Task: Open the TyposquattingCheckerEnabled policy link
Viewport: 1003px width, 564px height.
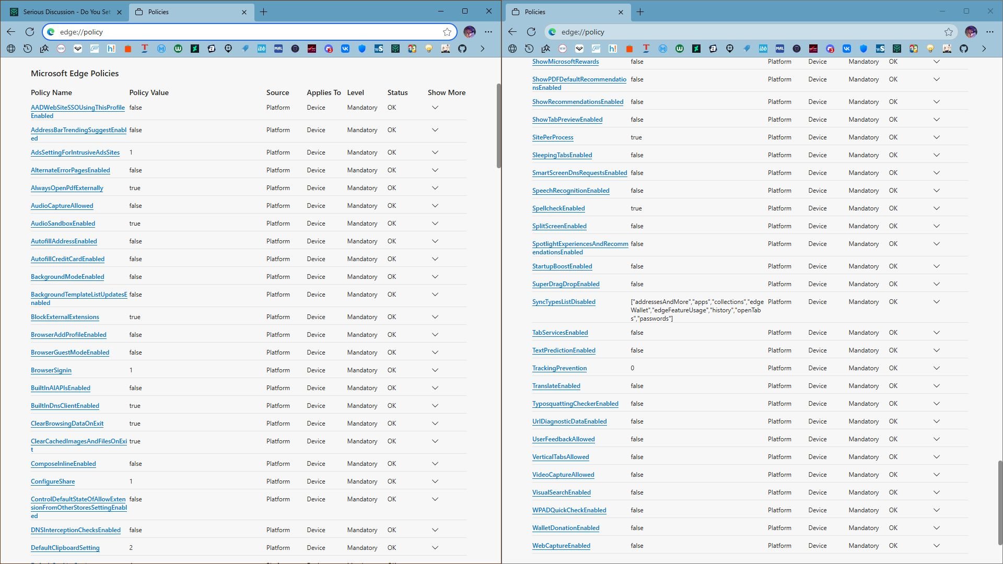Action: pos(575,404)
